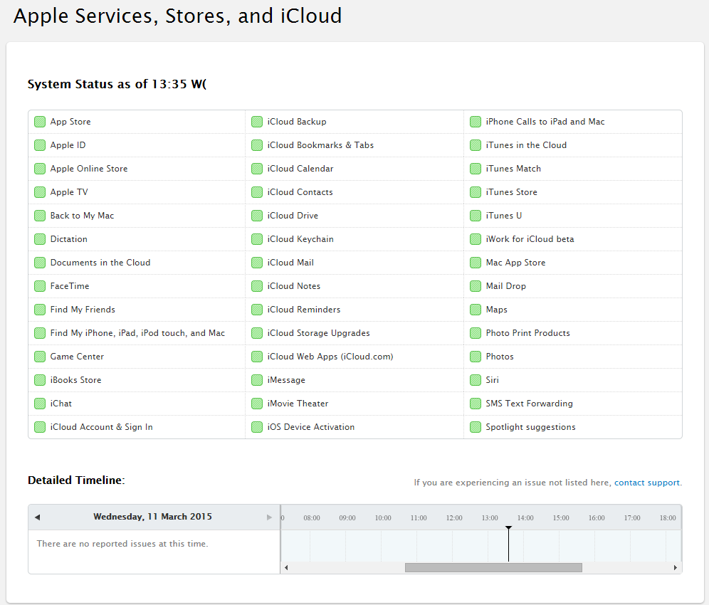The image size is (709, 605).
Task: Click the Maps status indicator icon
Action: click(476, 310)
